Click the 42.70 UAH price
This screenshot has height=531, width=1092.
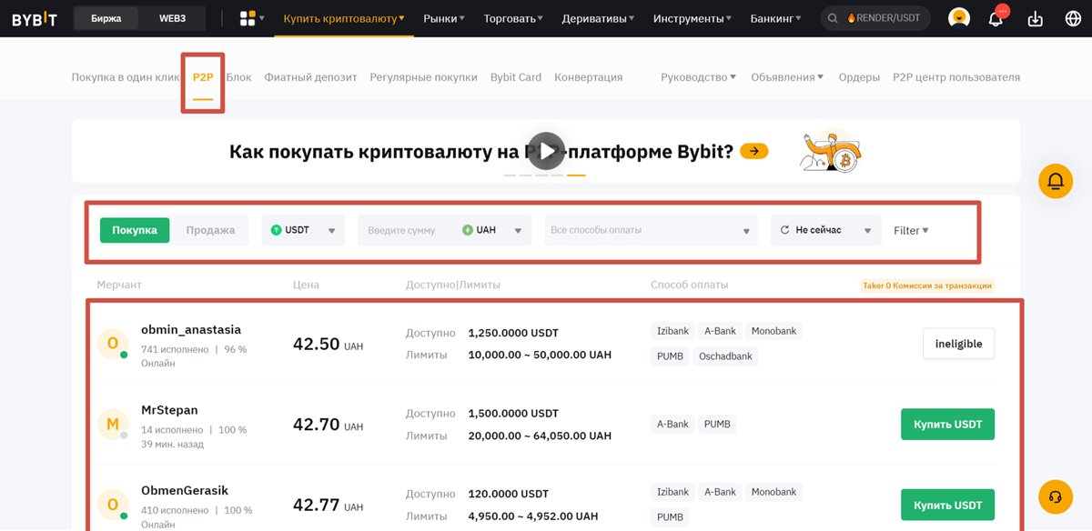coord(328,425)
